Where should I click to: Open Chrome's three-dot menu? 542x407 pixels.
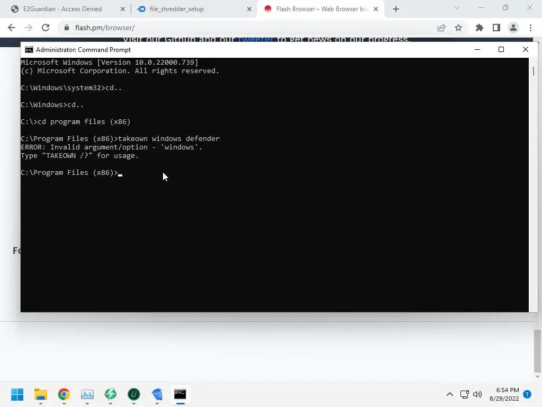530,28
